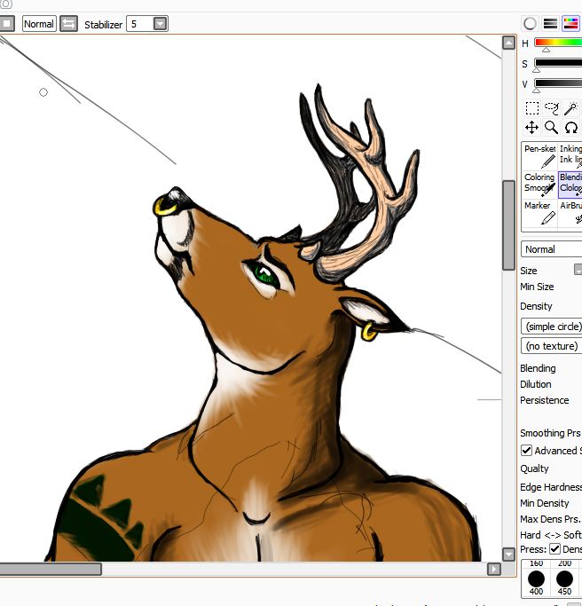Pick the Rotate view tool
Viewport: 582px width, 606px height.
click(x=571, y=128)
